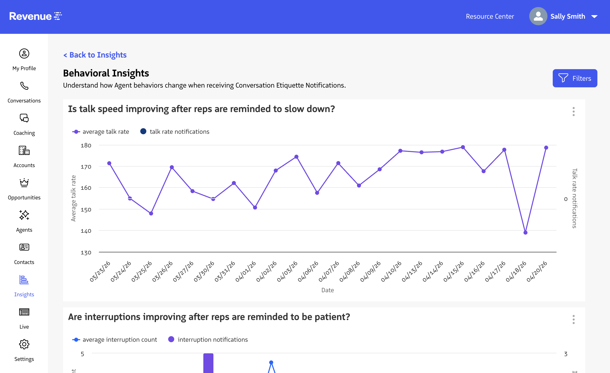
Task: Open talk speed chart three-dot menu
Action: pos(574,112)
